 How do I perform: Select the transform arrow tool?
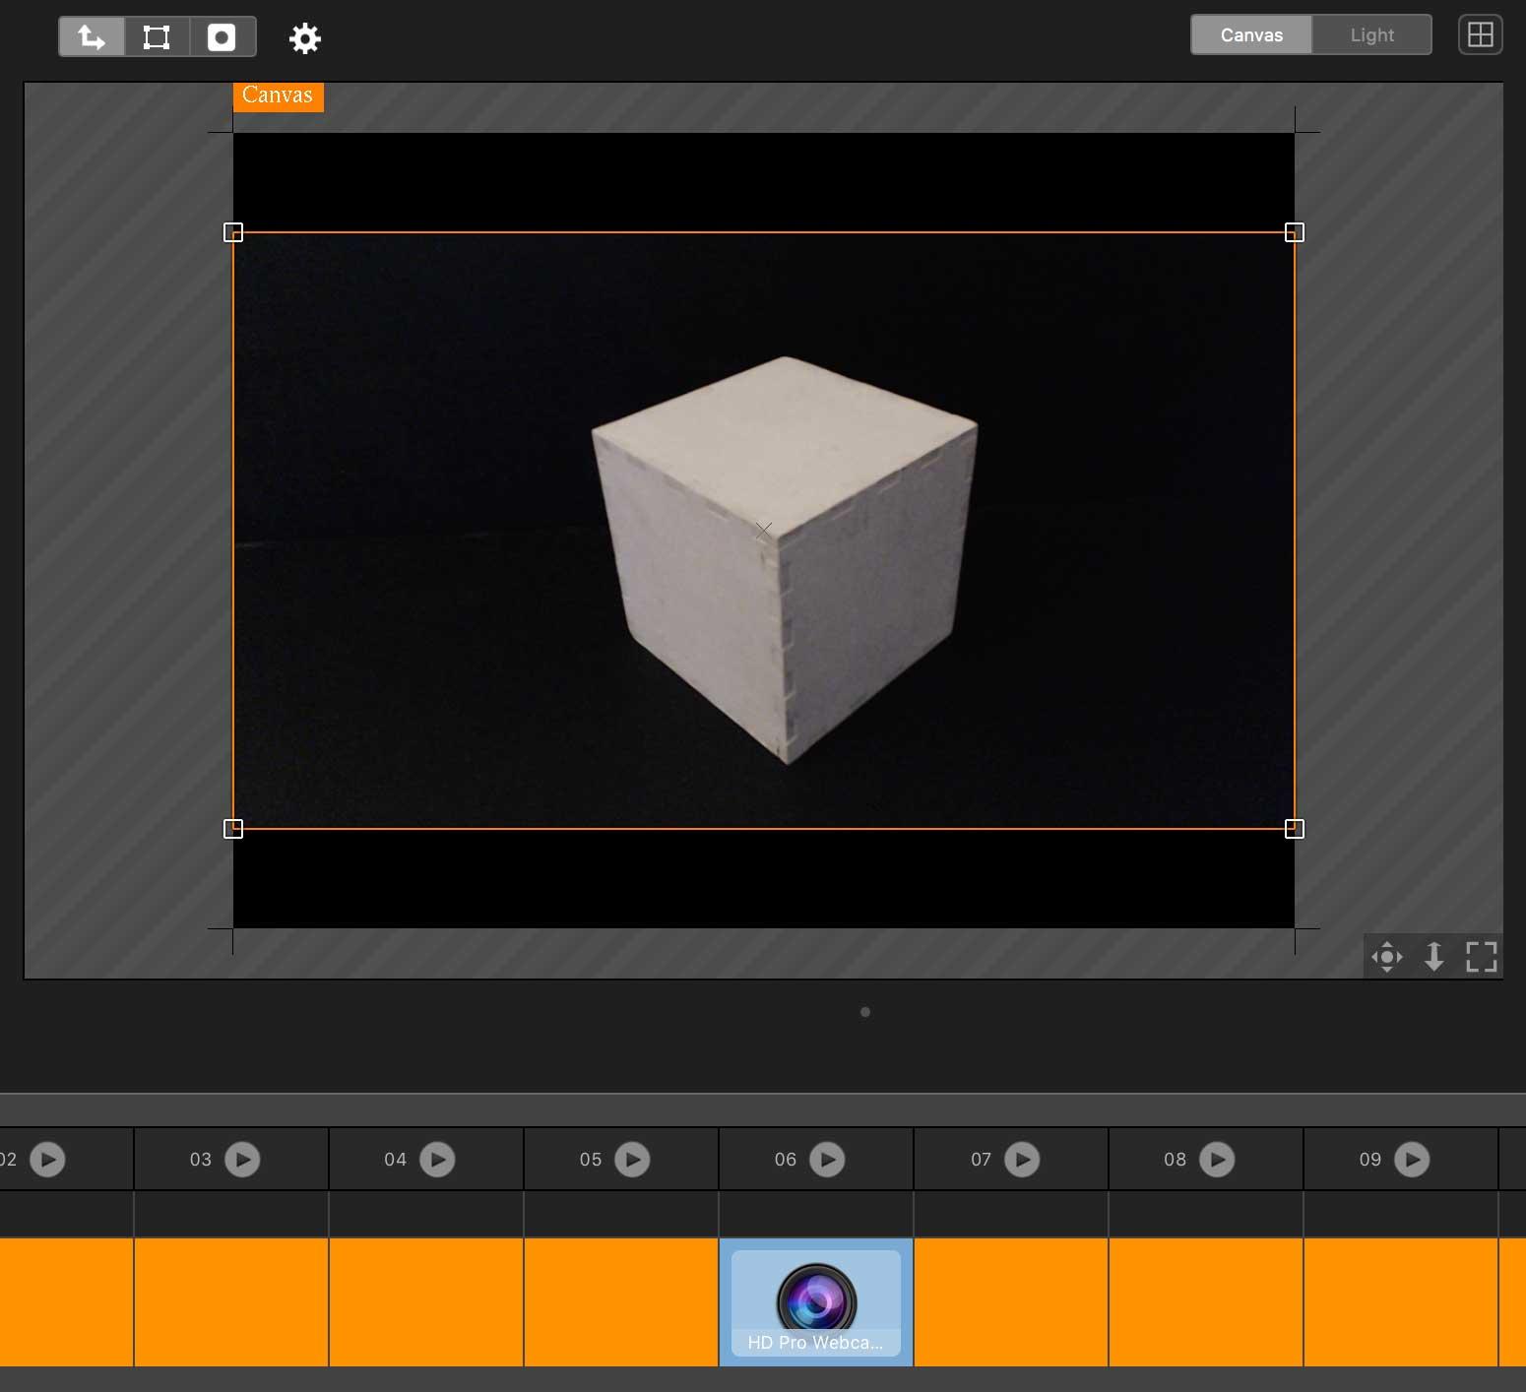[x=92, y=37]
